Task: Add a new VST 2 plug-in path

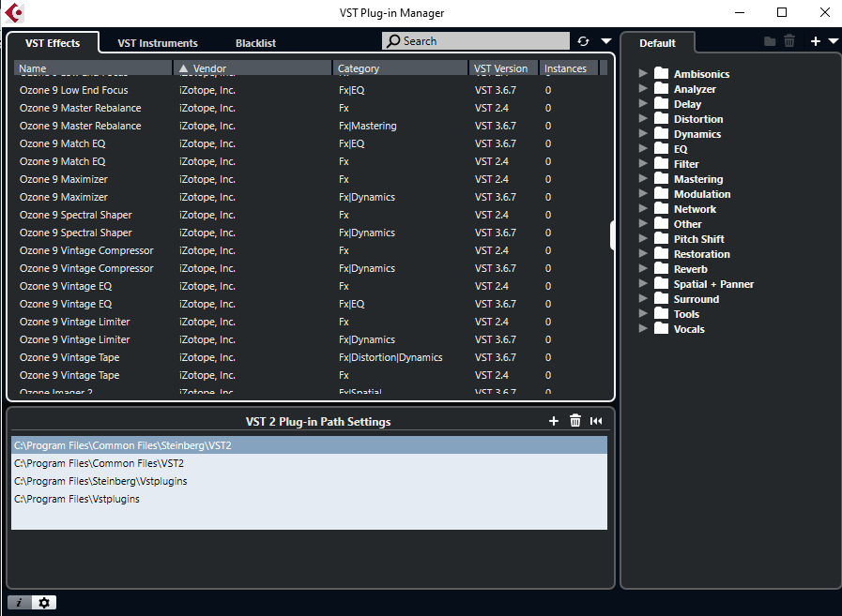Action: 554,421
